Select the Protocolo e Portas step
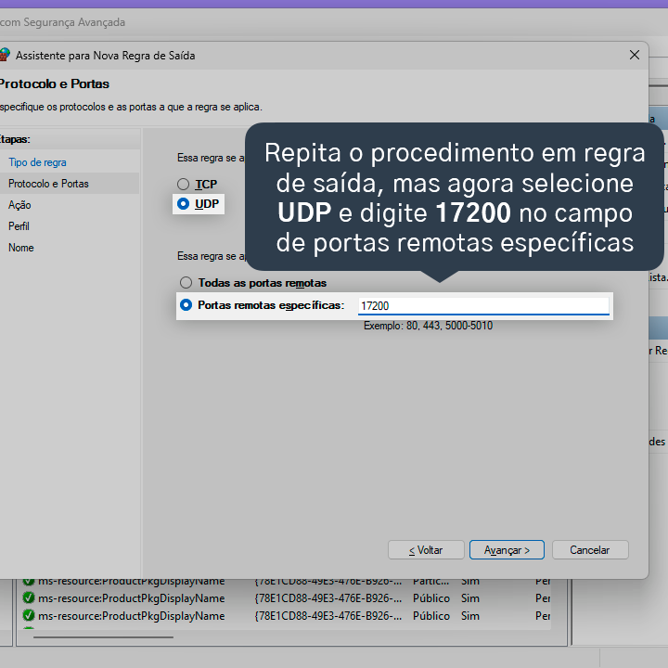The image size is (668, 668). [48, 184]
